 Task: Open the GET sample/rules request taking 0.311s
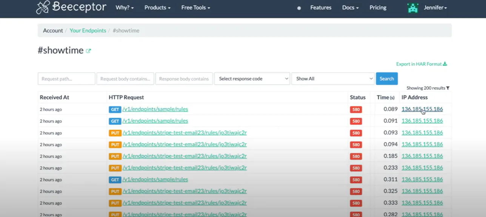click(x=155, y=180)
